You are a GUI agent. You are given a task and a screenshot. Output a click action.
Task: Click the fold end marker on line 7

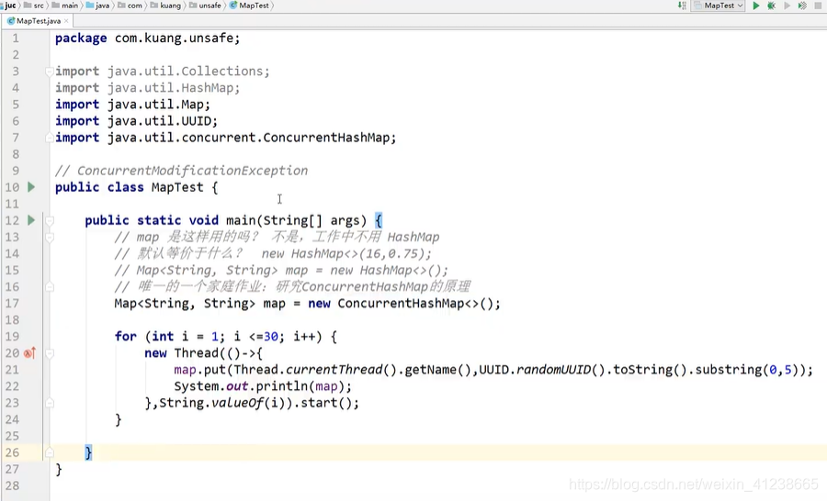point(49,138)
